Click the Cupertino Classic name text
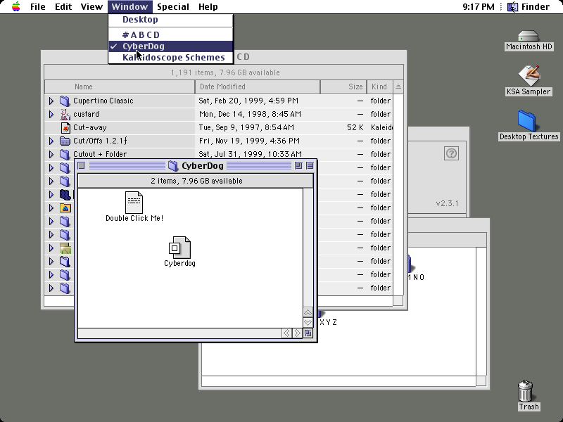The width and height of the screenshot is (563, 422). [103, 101]
